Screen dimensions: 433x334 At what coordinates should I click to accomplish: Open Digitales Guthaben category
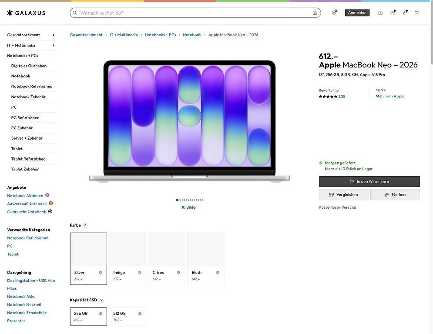coord(29,66)
